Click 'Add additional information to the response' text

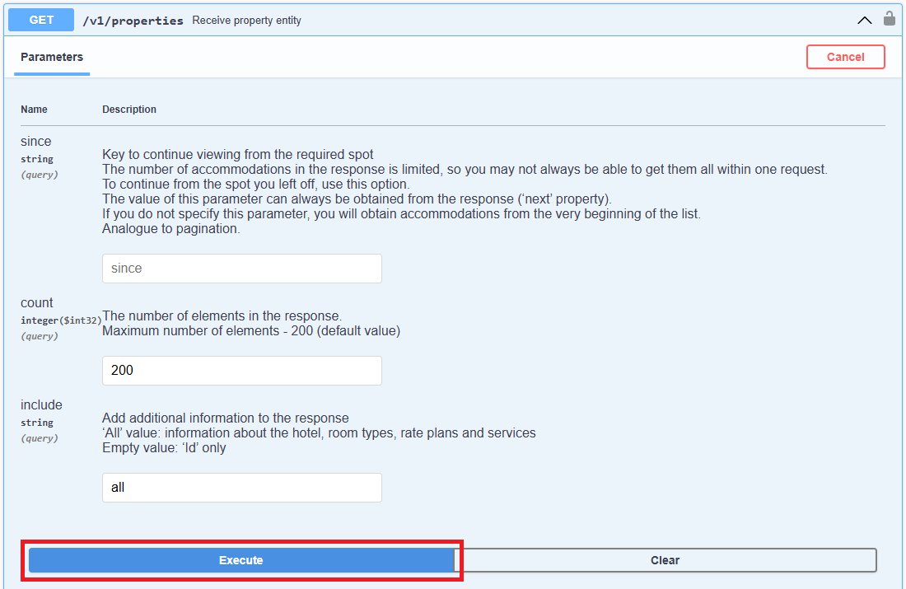pyautogui.click(x=226, y=418)
